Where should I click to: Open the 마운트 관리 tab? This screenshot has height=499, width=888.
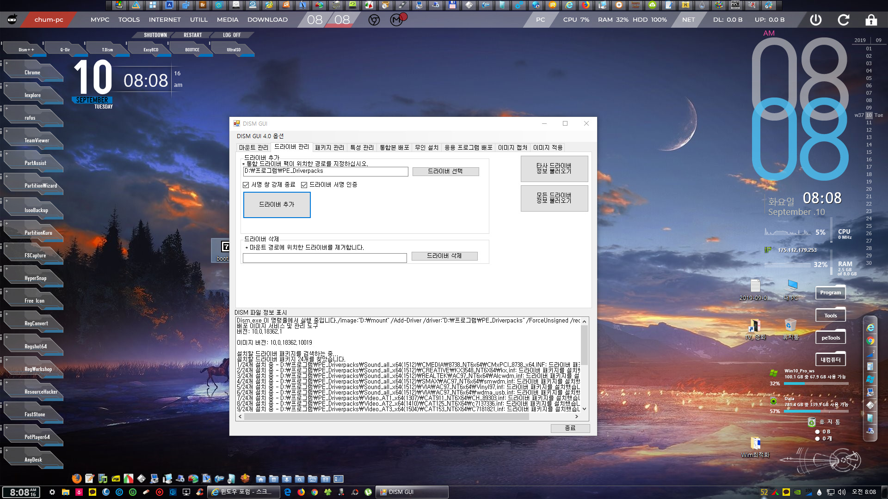[253, 147]
